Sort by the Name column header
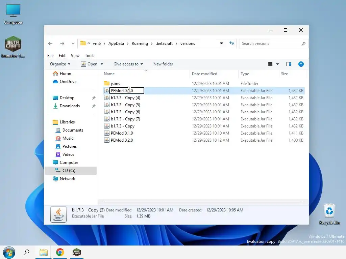The width and height of the screenshot is (346, 259). 109,74
